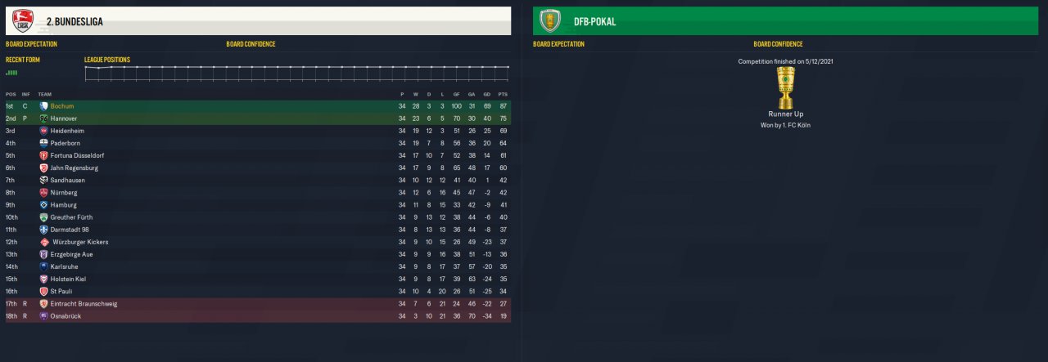Open the Würzburger Kickers team link
Viewport: 1048px width, 362px height.
80,242
